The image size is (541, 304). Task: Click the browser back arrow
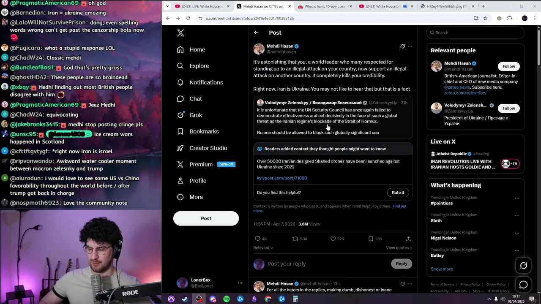[x=168, y=18]
